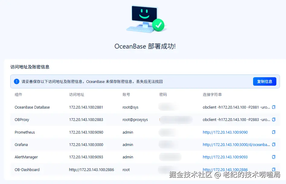The height and width of the screenshot is (184, 286).
Task: Click the copy icon in the Prometheus row
Action: (274, 132)
